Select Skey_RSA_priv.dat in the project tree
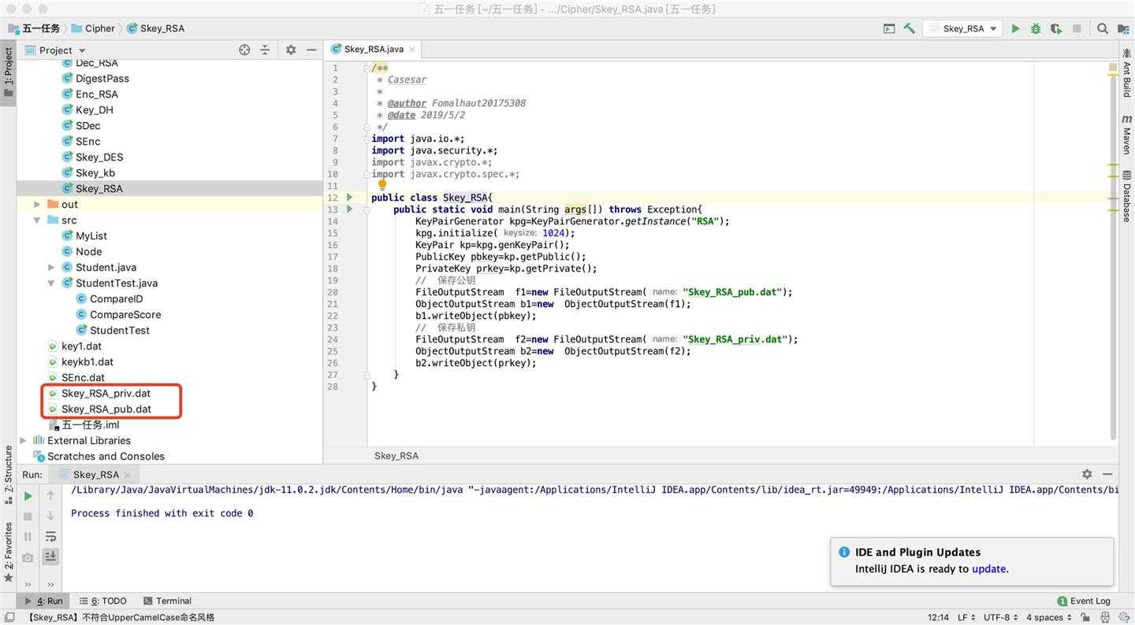This screenshot has width=1135, height=625. tap(106, 393)
